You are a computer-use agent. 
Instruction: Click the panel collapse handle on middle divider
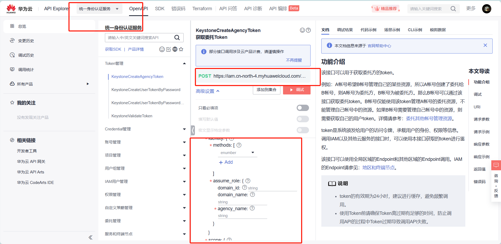[193, 130]
